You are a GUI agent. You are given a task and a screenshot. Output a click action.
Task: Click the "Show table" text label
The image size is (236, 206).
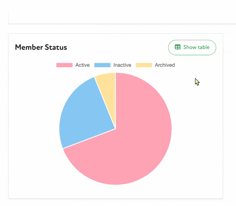point(196,47)
